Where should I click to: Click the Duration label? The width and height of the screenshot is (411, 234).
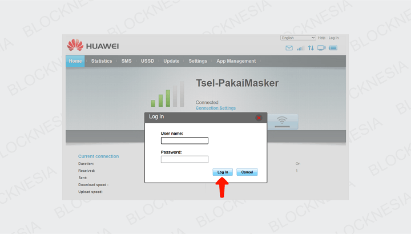coord(86,163)
